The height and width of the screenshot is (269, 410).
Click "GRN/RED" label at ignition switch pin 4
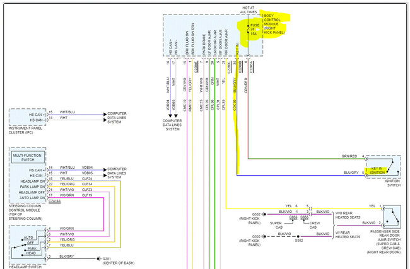click(x=349, y=156)
